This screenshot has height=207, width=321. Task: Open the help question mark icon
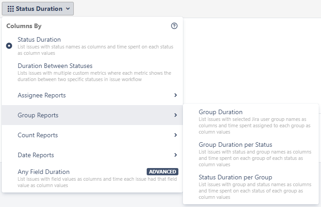pyautogui.click(x=174, y=26)
